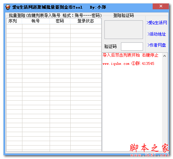
Task: Click the 登陆验证码 label
Action: coord(123,16)
